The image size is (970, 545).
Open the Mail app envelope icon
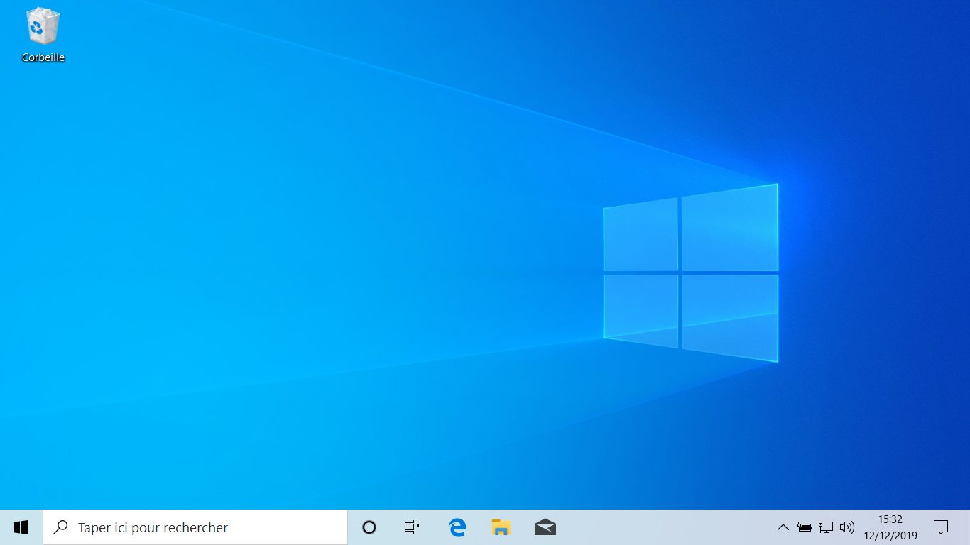point(545,527)
